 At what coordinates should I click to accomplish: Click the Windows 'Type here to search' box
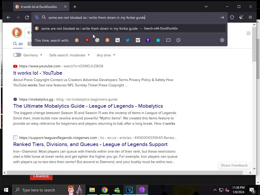(x=48, y=190)
